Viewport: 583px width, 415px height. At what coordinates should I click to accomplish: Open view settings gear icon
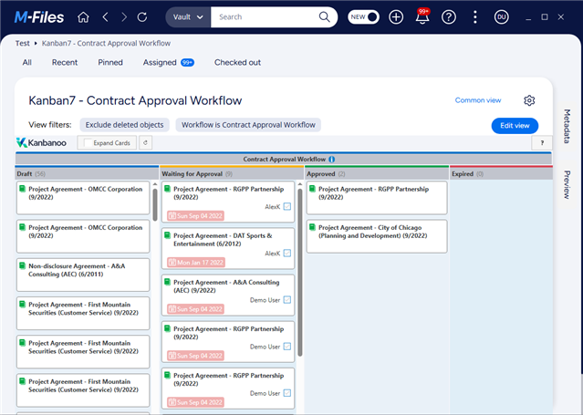pyautogui.click(x=529, y=100)
